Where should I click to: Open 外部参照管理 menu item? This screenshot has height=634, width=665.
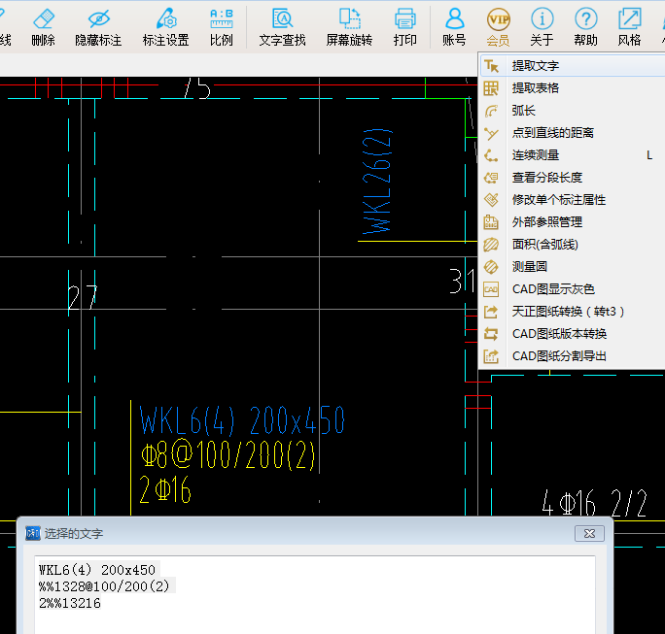click(573, 222)
